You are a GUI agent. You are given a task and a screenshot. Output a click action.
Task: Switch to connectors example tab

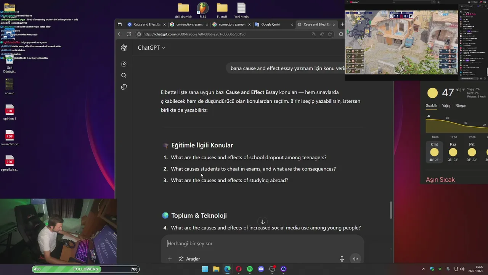tap(231, 24)
